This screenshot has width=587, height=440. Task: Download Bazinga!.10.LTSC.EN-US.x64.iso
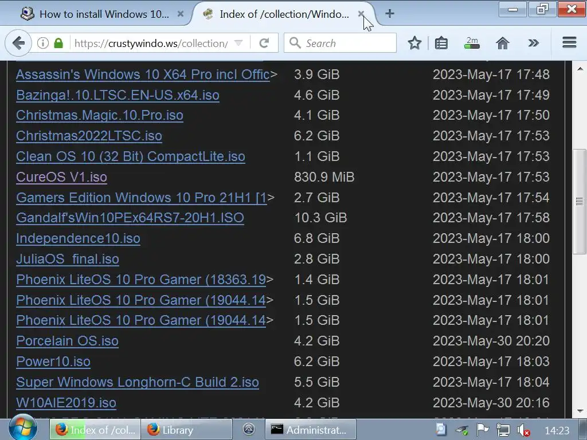(118, 95)
